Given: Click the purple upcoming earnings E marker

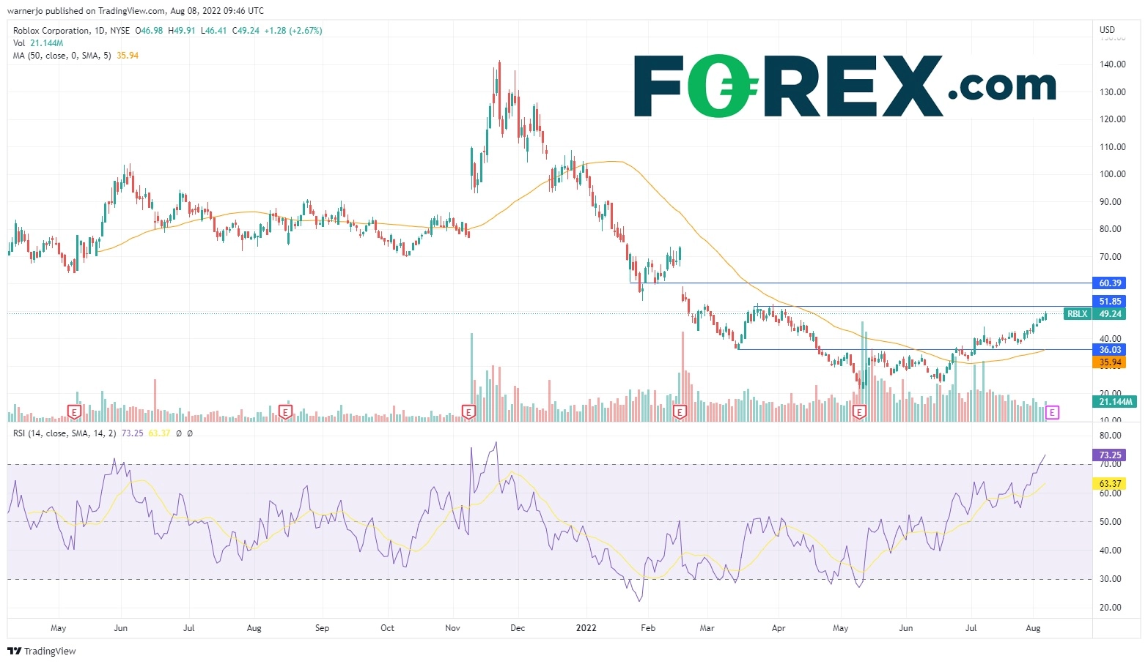Looking at the screenshot, I should (1052, 412).
